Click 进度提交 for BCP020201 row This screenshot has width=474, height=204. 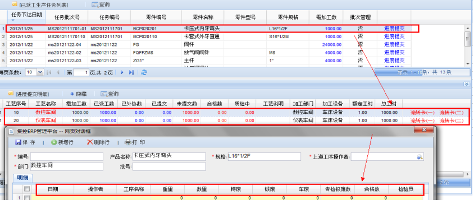394,29
